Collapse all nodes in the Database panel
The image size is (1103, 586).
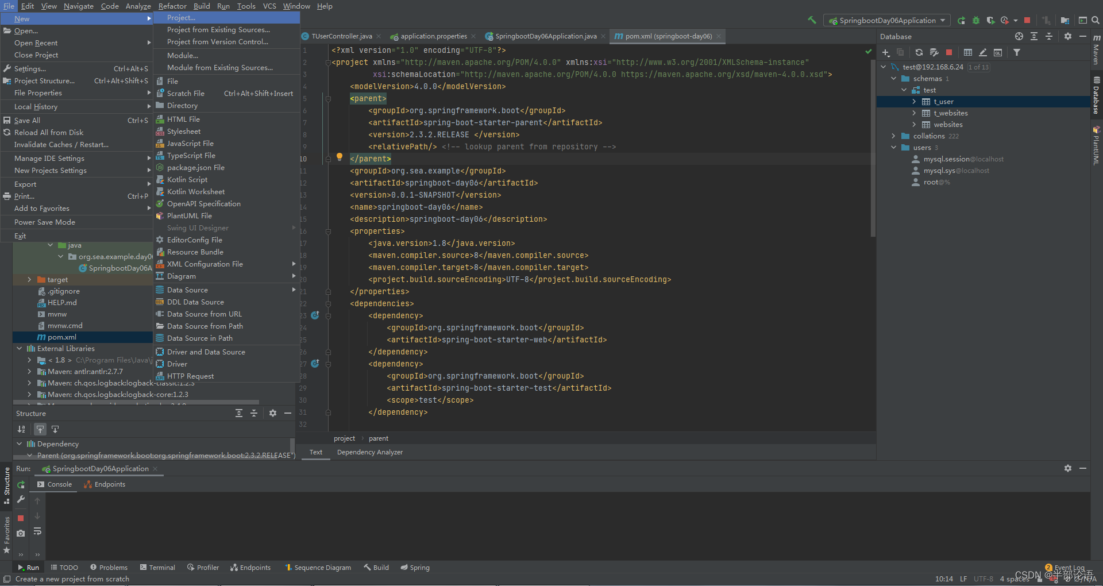1049,36
